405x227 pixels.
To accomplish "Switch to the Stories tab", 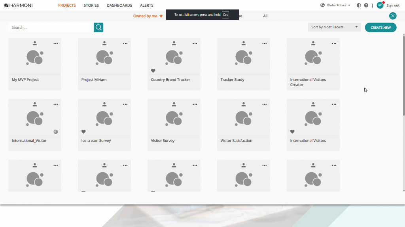I will pos(91,6).
